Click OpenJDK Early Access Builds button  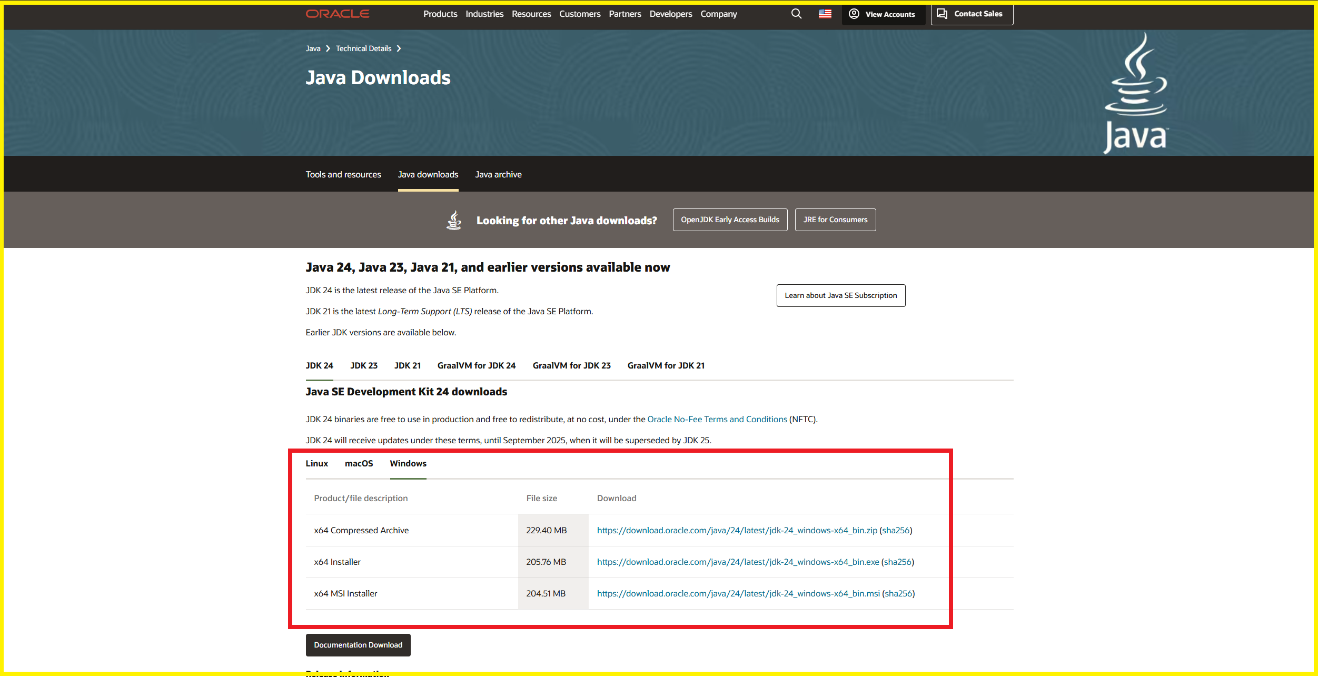coord(730,220)
